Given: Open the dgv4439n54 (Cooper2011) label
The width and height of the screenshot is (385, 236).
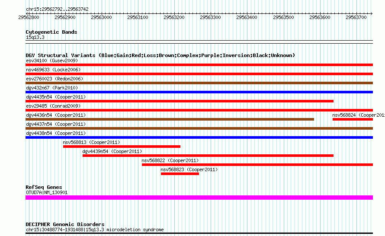Looking at the screenshot, I should pos(112,151).
